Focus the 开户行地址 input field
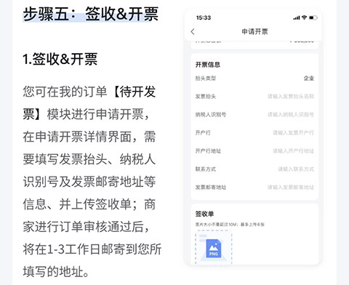 tap(293, 150)
